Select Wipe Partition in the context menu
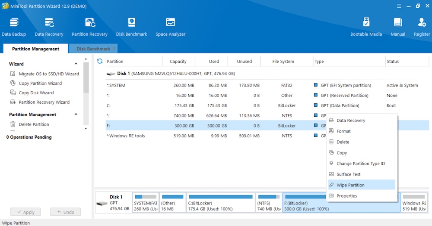The height and width of the screenshot is (226, 432). point(362,185)
